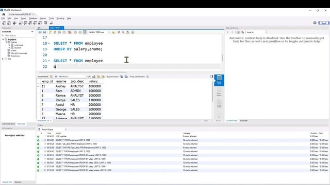Click the rollback transaction icon

coord(80,32)
